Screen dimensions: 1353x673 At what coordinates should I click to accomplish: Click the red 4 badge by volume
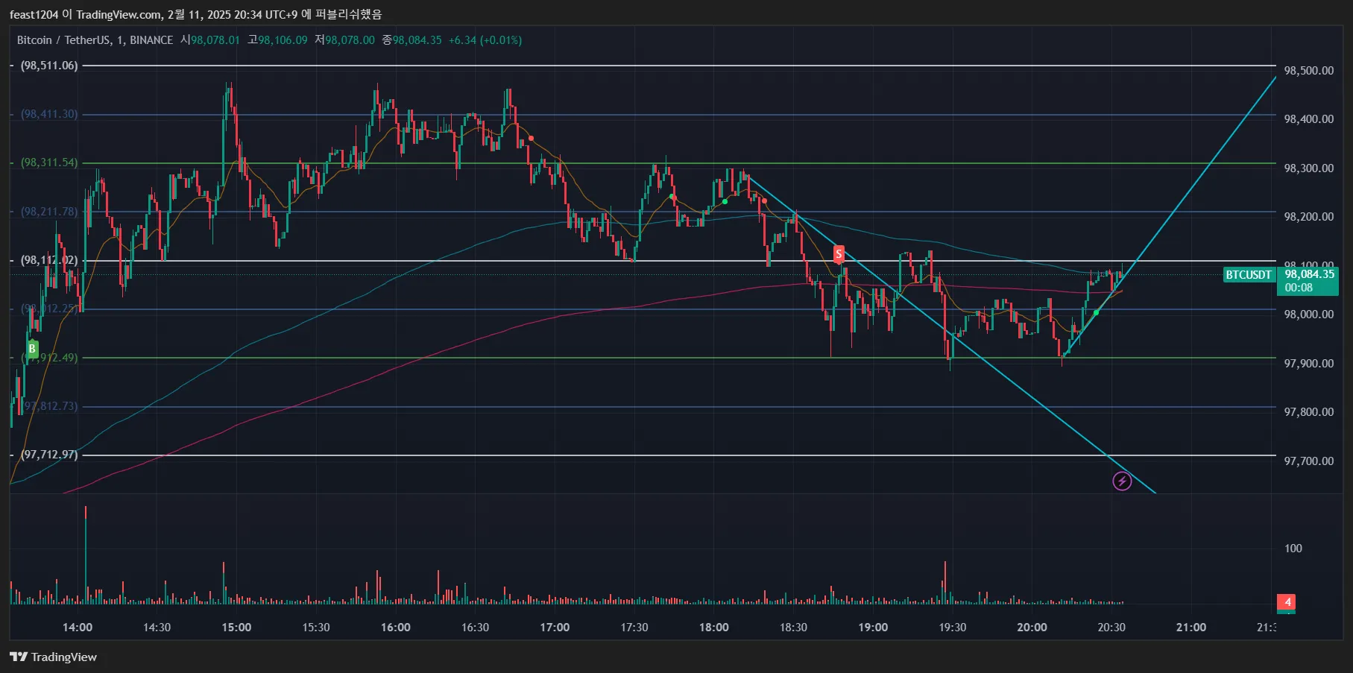tap(1287, 602)
